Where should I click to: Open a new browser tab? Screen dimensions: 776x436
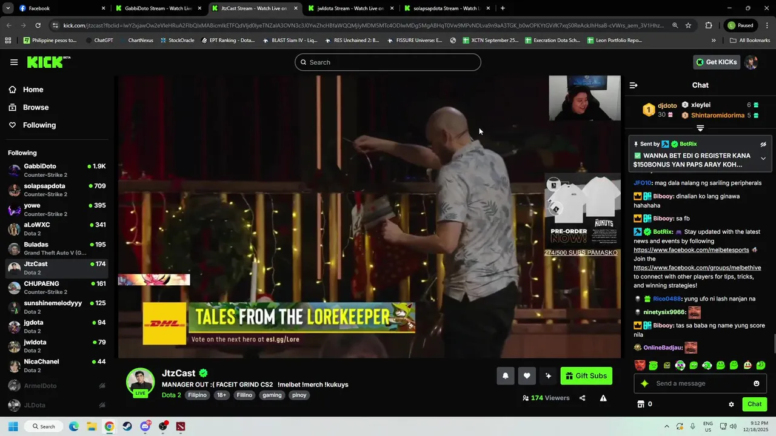[503, 8]
